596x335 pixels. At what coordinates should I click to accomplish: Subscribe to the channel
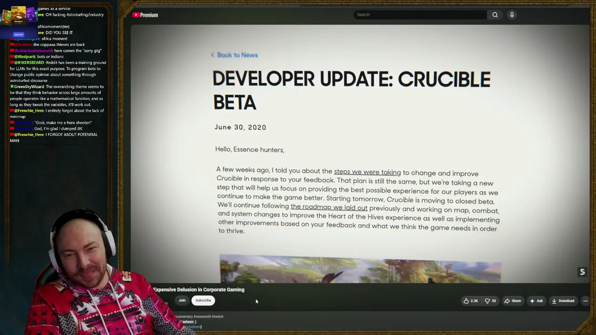tap(203, 301)
